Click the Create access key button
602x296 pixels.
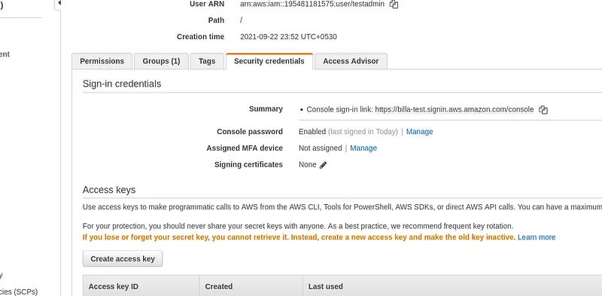(123, 258)
